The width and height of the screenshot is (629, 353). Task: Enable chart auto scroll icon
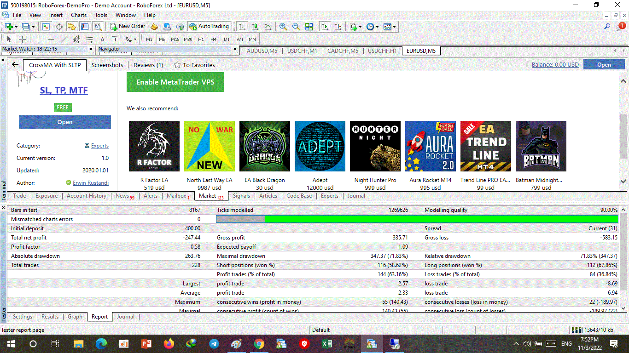325,27
